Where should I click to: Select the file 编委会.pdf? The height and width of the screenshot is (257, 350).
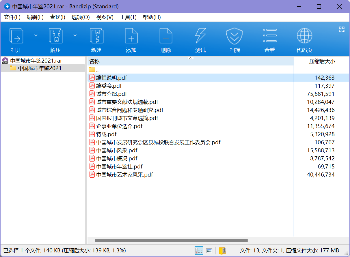109,86
